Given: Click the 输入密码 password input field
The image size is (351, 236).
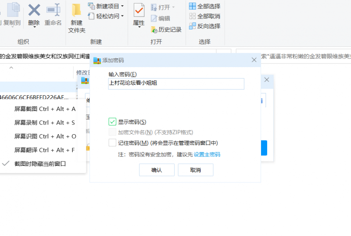Looking at the screenshot, I should [176, 84].
